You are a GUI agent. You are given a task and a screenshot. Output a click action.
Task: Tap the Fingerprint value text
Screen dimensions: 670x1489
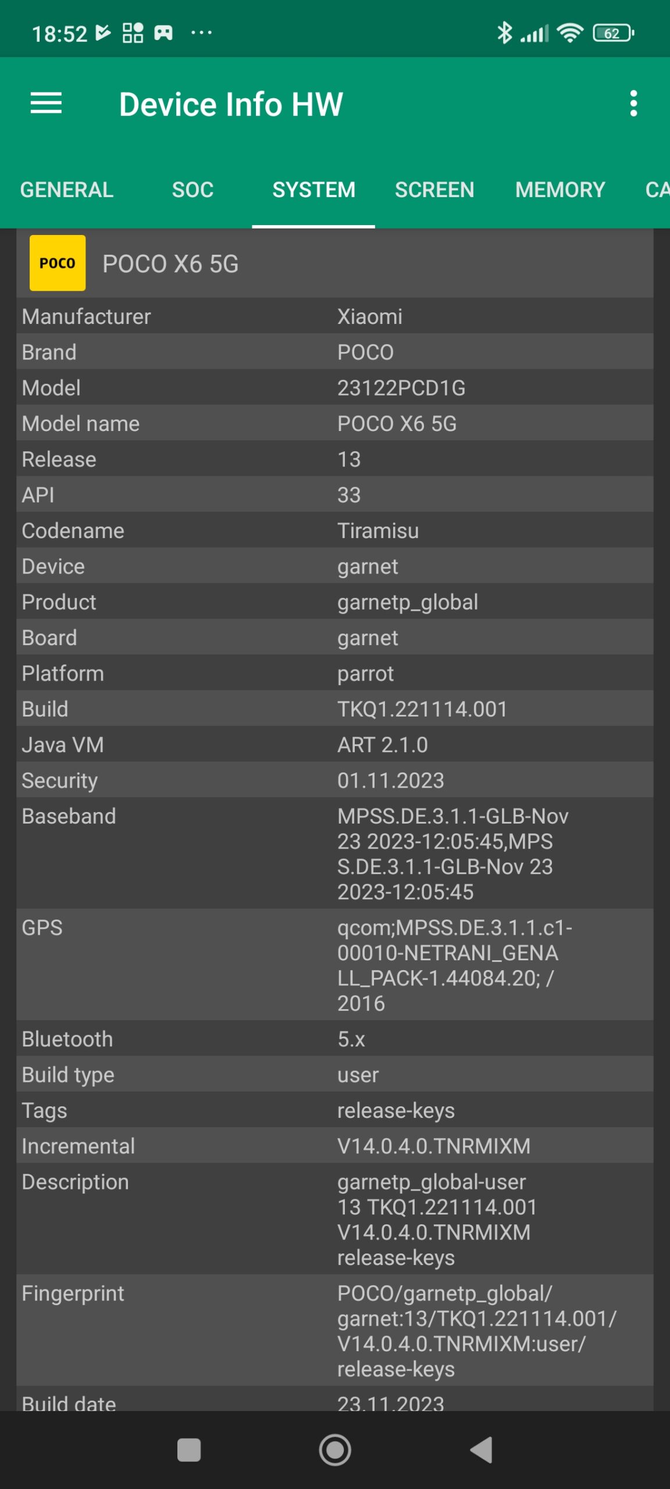[476, 1331]
